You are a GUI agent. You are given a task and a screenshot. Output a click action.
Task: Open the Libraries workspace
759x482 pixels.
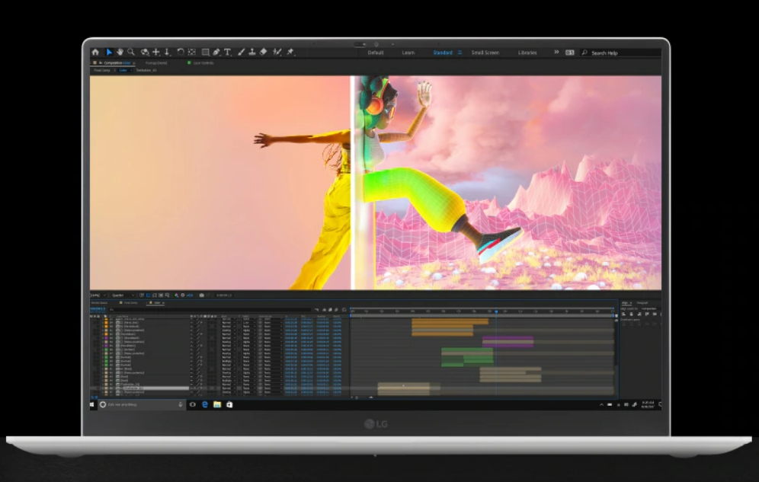point(527,53)
